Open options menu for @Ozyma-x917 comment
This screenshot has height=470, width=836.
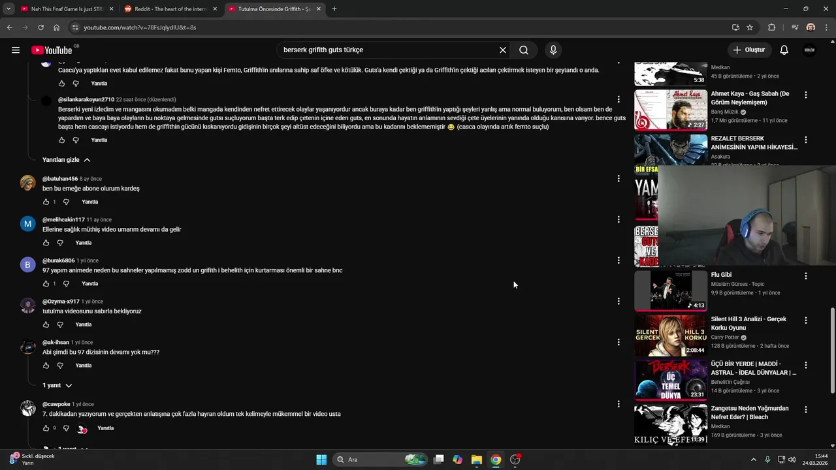click(x=619, y=301)
